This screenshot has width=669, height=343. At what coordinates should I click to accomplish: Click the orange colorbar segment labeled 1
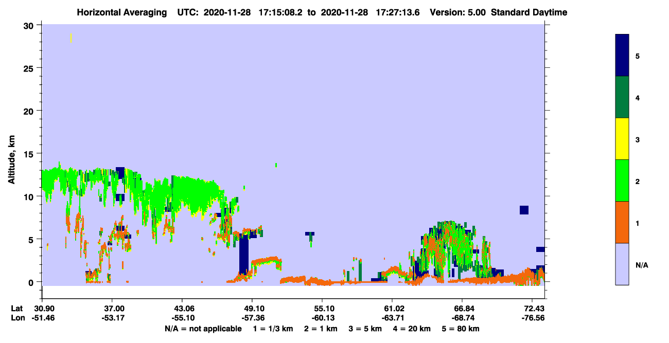622,222
